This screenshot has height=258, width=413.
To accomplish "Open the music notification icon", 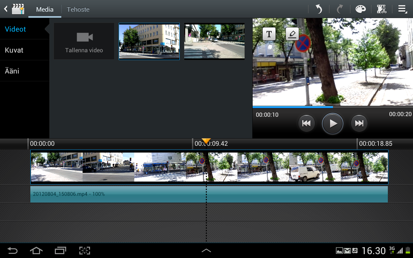I will click(x=355, y=251).
